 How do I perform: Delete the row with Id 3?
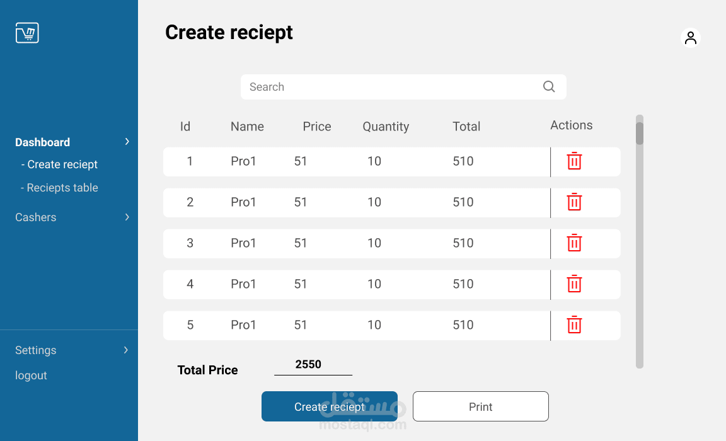coord(574,243)
